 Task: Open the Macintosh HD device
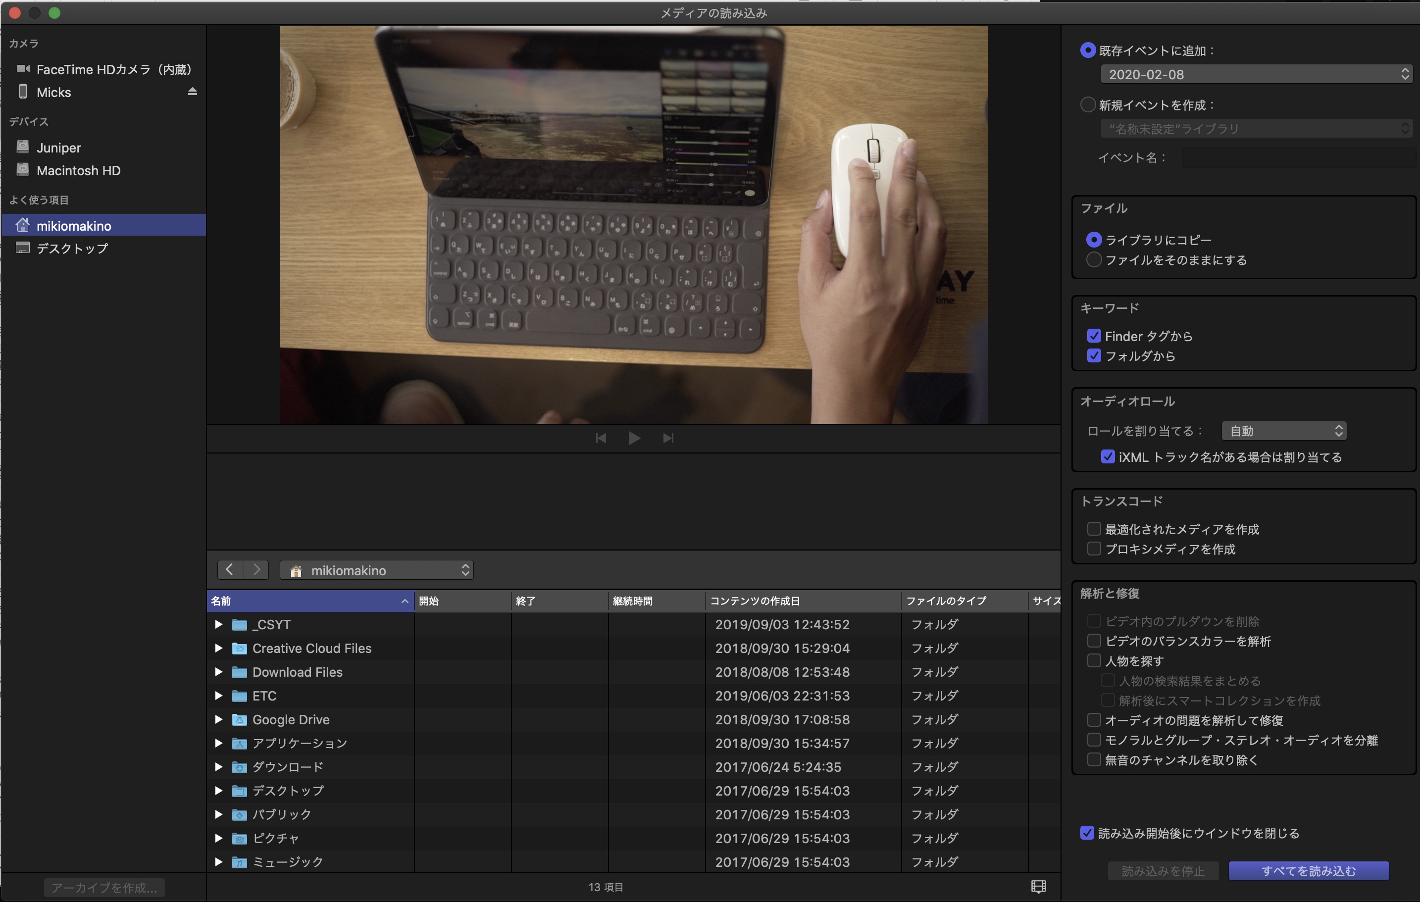click(78, 170)
